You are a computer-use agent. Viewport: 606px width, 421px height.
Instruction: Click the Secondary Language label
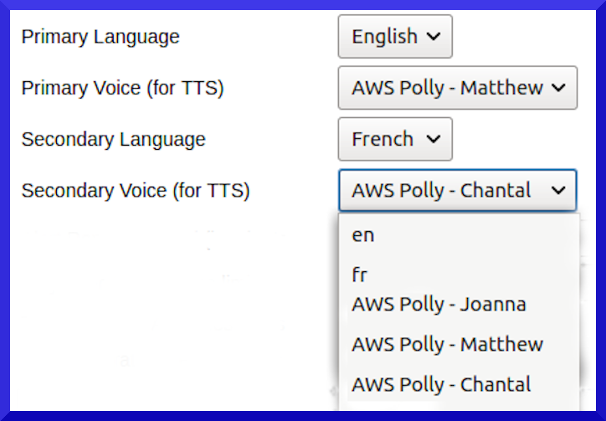pos(113,140)
